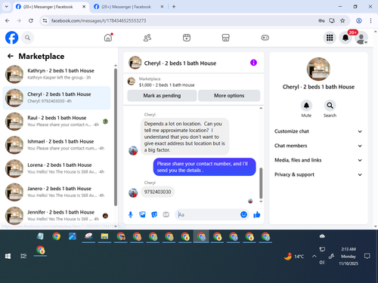Open the saved passwords key icon
378x283 pixels.
click(x=321, y=20)
